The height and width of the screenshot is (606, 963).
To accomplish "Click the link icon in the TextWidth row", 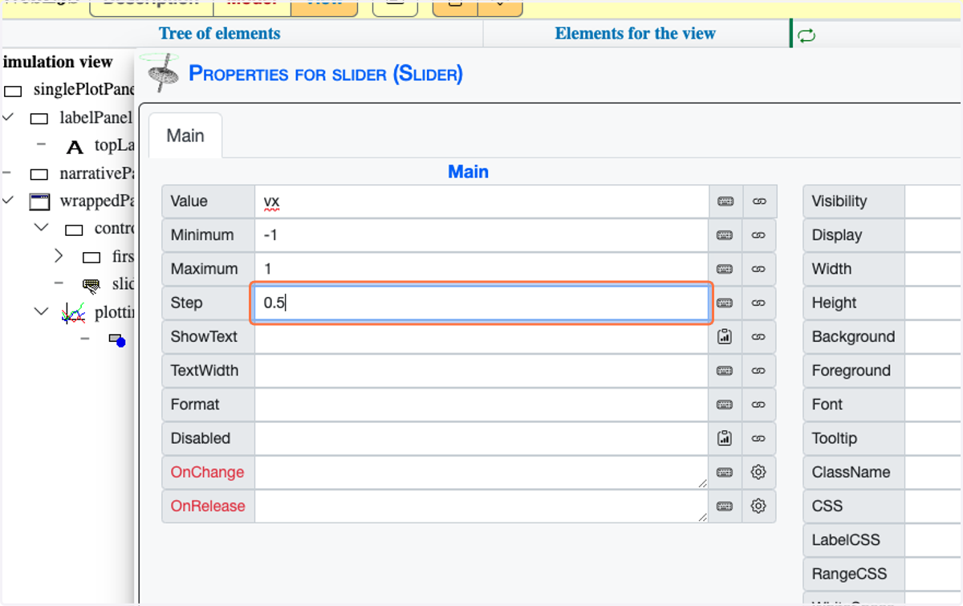I will [x=759, y=371].
